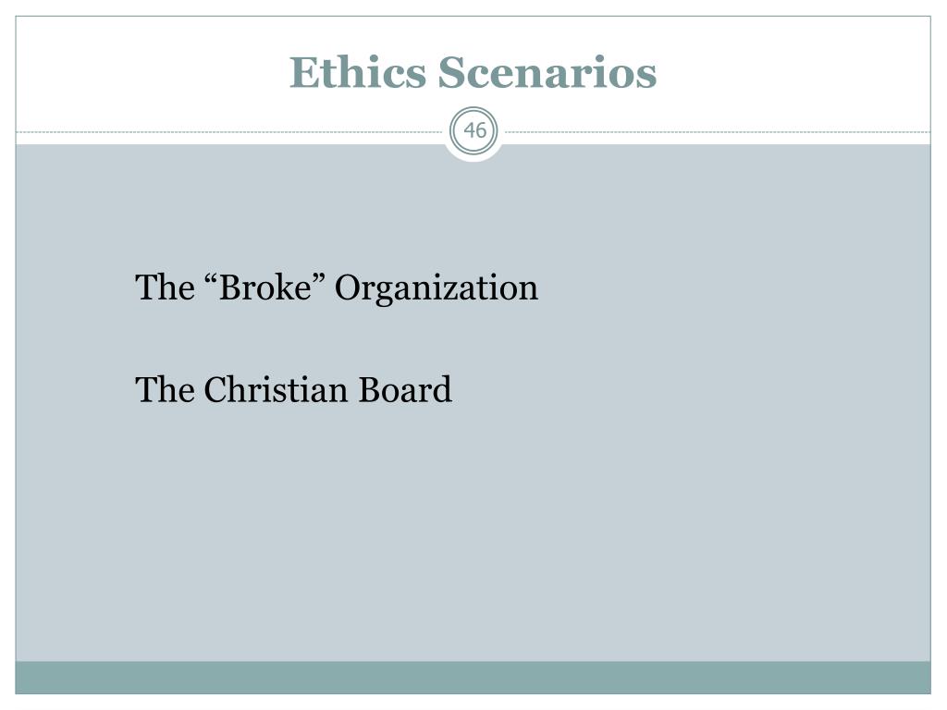947x710 pixels.
Task: Click the word "Board" in the second line
Action: pos(405,389)
